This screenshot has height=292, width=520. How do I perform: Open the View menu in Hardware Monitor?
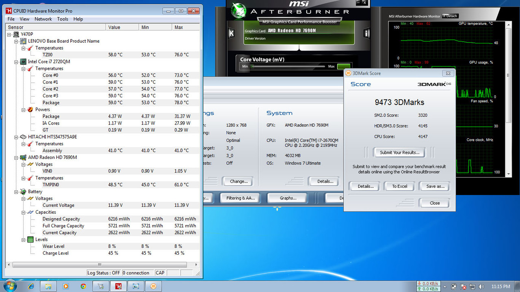24,19
